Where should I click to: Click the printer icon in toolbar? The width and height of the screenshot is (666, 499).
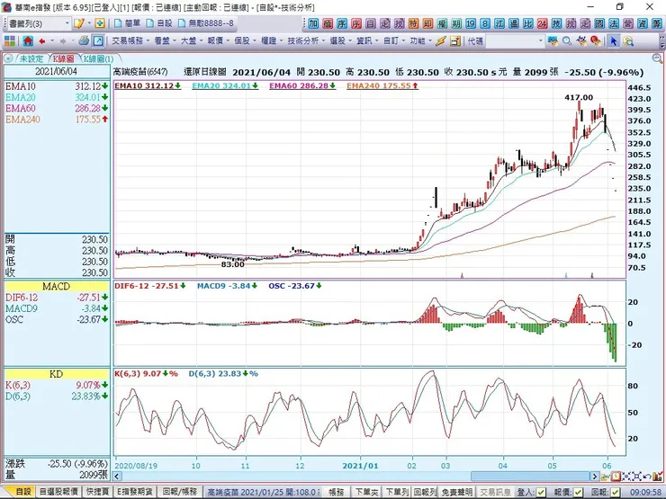83,41
